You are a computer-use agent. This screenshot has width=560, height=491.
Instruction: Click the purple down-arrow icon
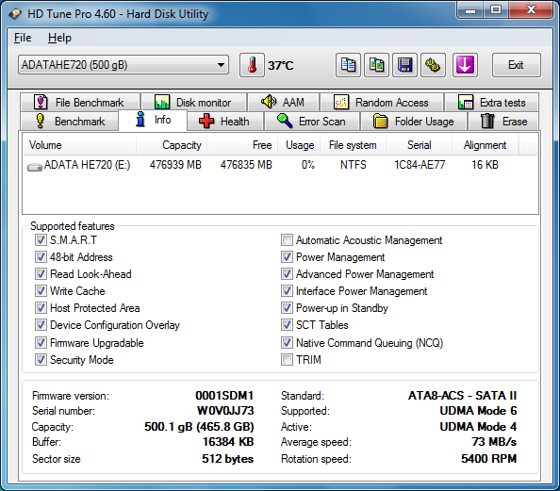(x=465, y=65)
